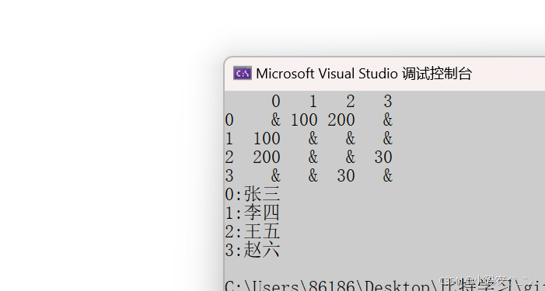Click value 30 in row 2
This screenshot has height=291, width=545.
click(383, 157)
